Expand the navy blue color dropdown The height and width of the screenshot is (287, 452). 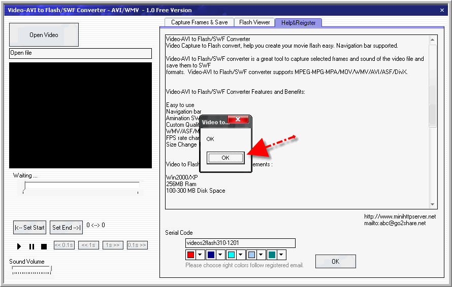(220, 255)
